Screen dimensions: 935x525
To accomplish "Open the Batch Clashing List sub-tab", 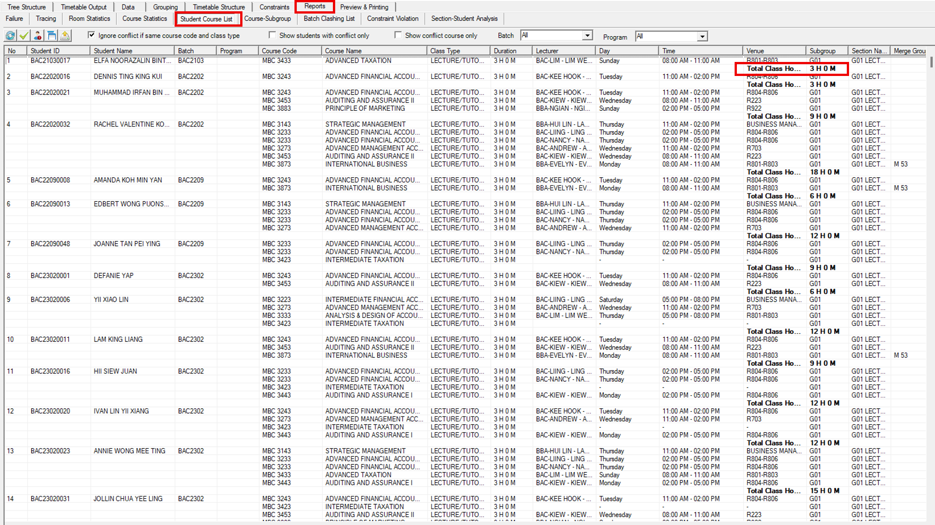I will click(329, 19).
